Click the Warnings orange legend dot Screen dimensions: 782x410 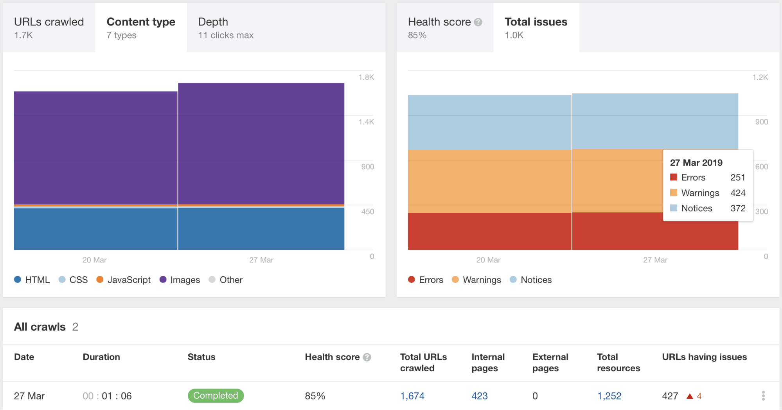455,280
